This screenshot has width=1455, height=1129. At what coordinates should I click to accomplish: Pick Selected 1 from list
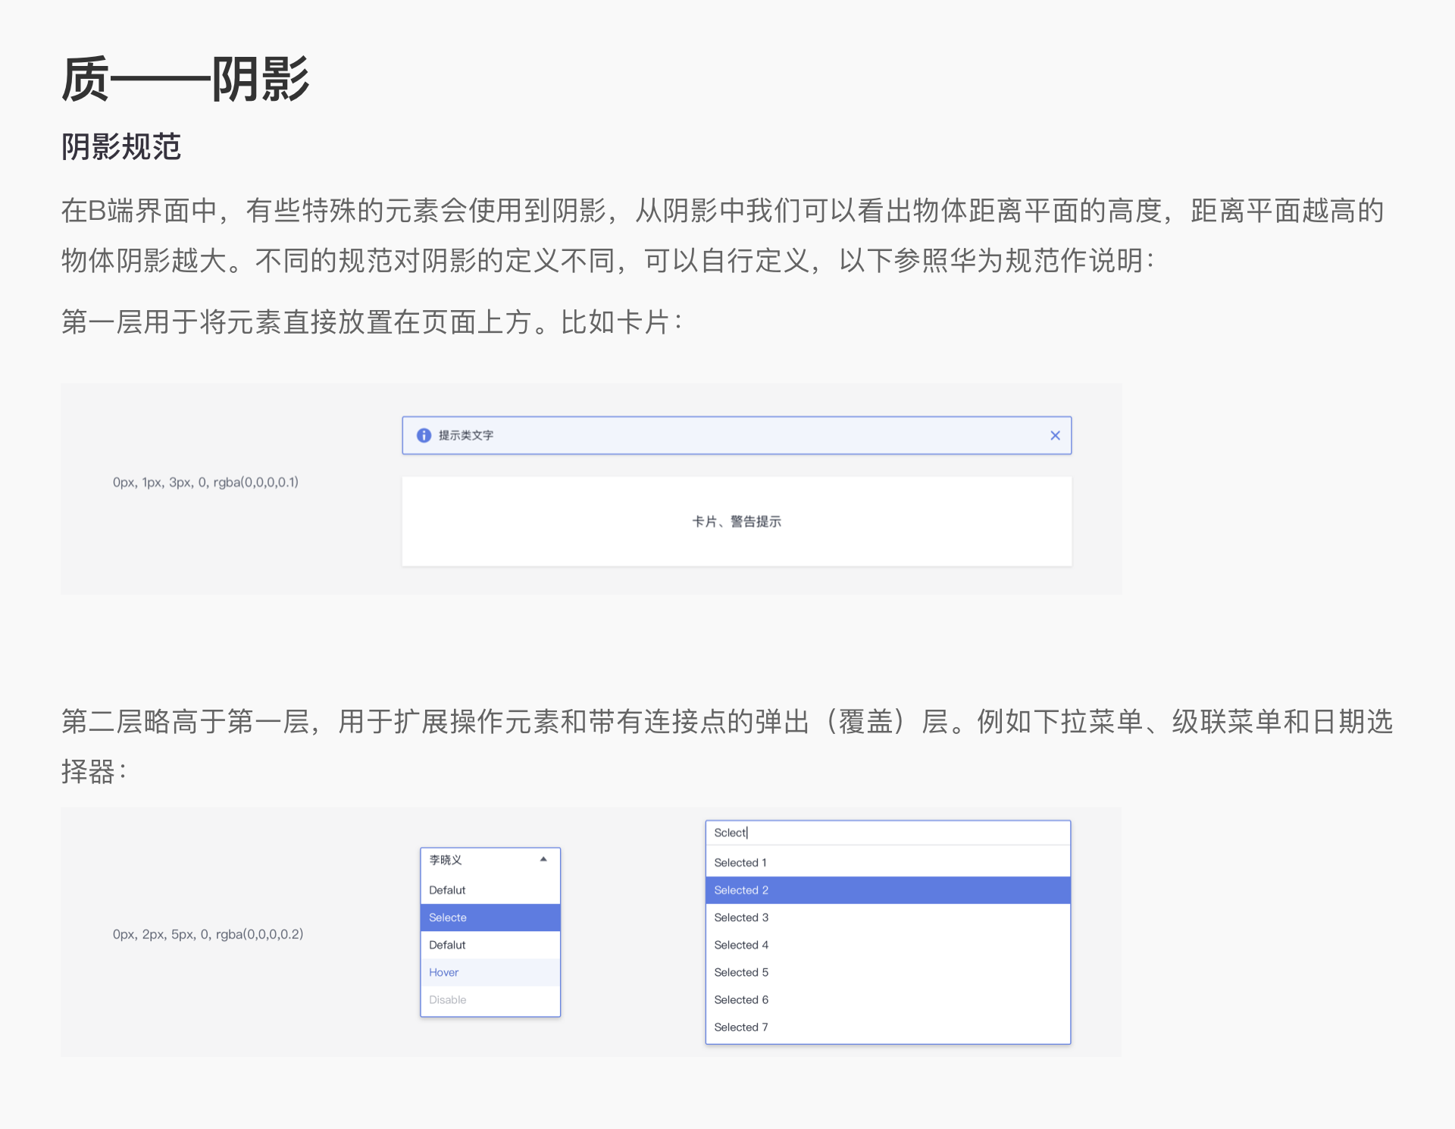click(887, 863)
